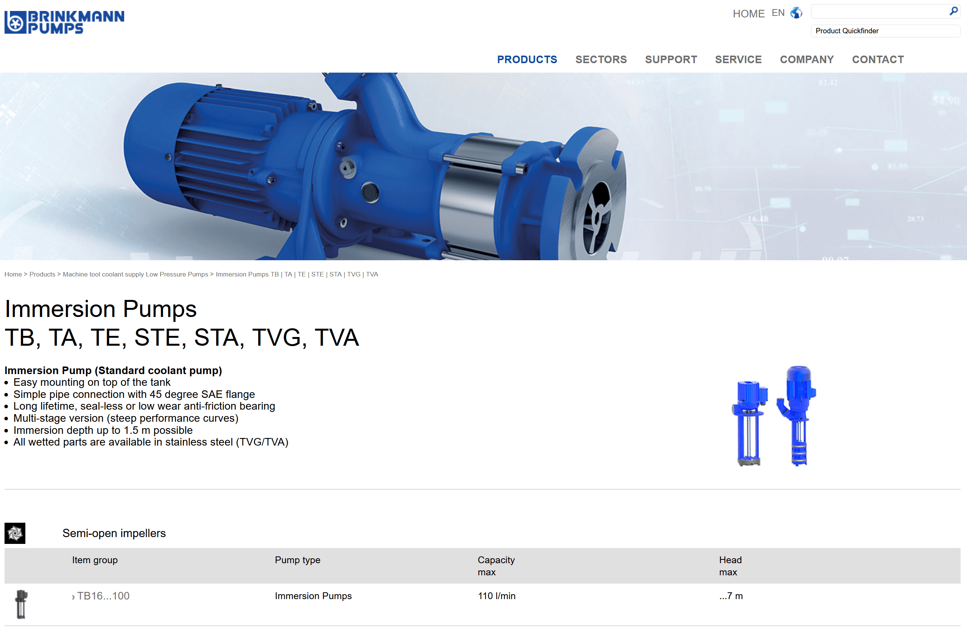Click the Home breadcrumb
Screen dimensions: 967x629
(x=13, y=275)
